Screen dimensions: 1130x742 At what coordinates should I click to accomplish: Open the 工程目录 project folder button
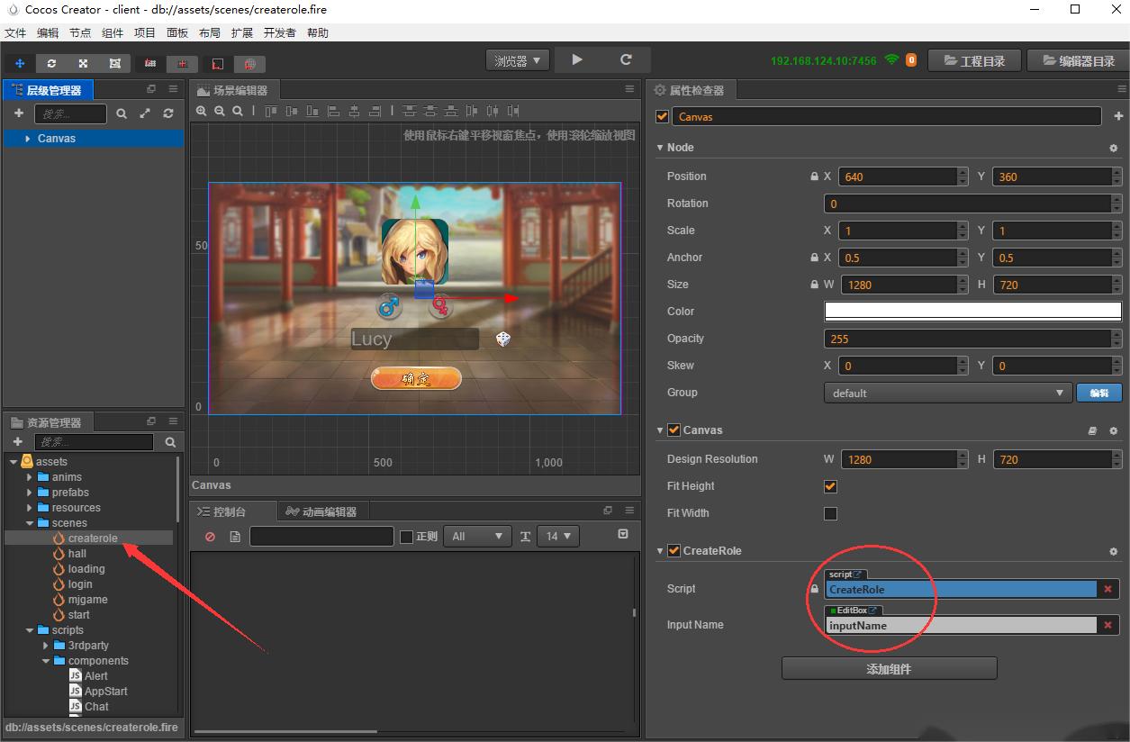(x=974, y=60)
